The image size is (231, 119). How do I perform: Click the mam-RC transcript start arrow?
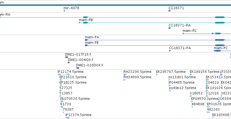tap(183, 33)
